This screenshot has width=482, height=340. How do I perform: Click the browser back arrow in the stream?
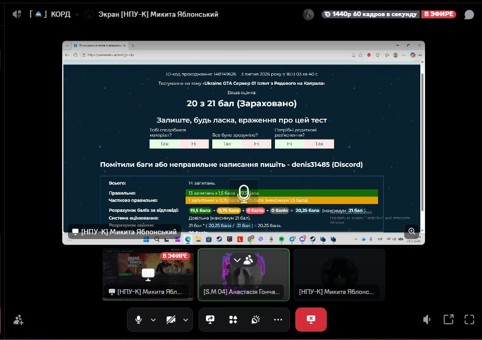[67, 55]
